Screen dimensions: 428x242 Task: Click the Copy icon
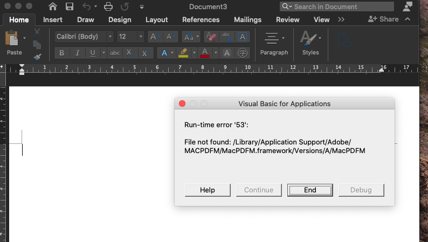click(37, 45)
